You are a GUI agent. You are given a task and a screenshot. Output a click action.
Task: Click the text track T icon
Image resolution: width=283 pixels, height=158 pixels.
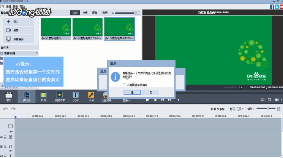[x=11, y=156]
